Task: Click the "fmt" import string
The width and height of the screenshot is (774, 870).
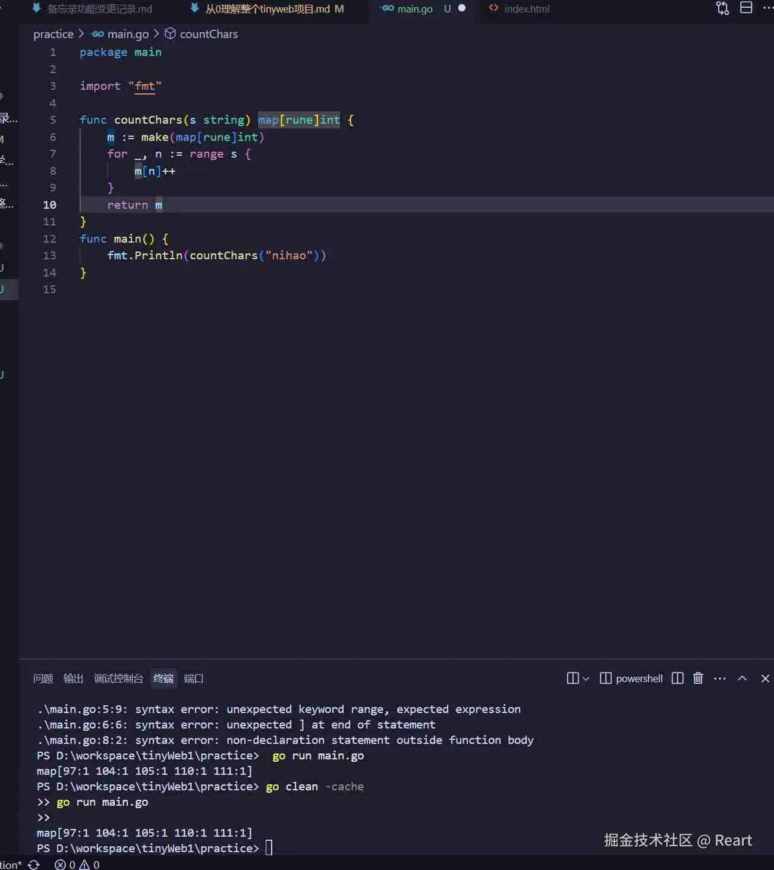Action: [x=144, y=86]
